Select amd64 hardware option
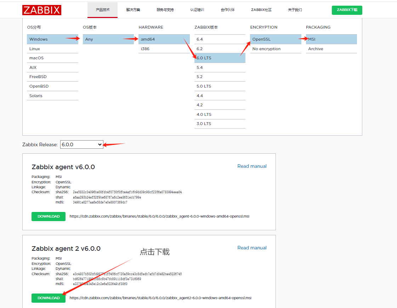The width and height of the screenshot is (397, 308). click(164, 39)
